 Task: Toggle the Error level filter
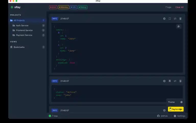tap(53, 7)
